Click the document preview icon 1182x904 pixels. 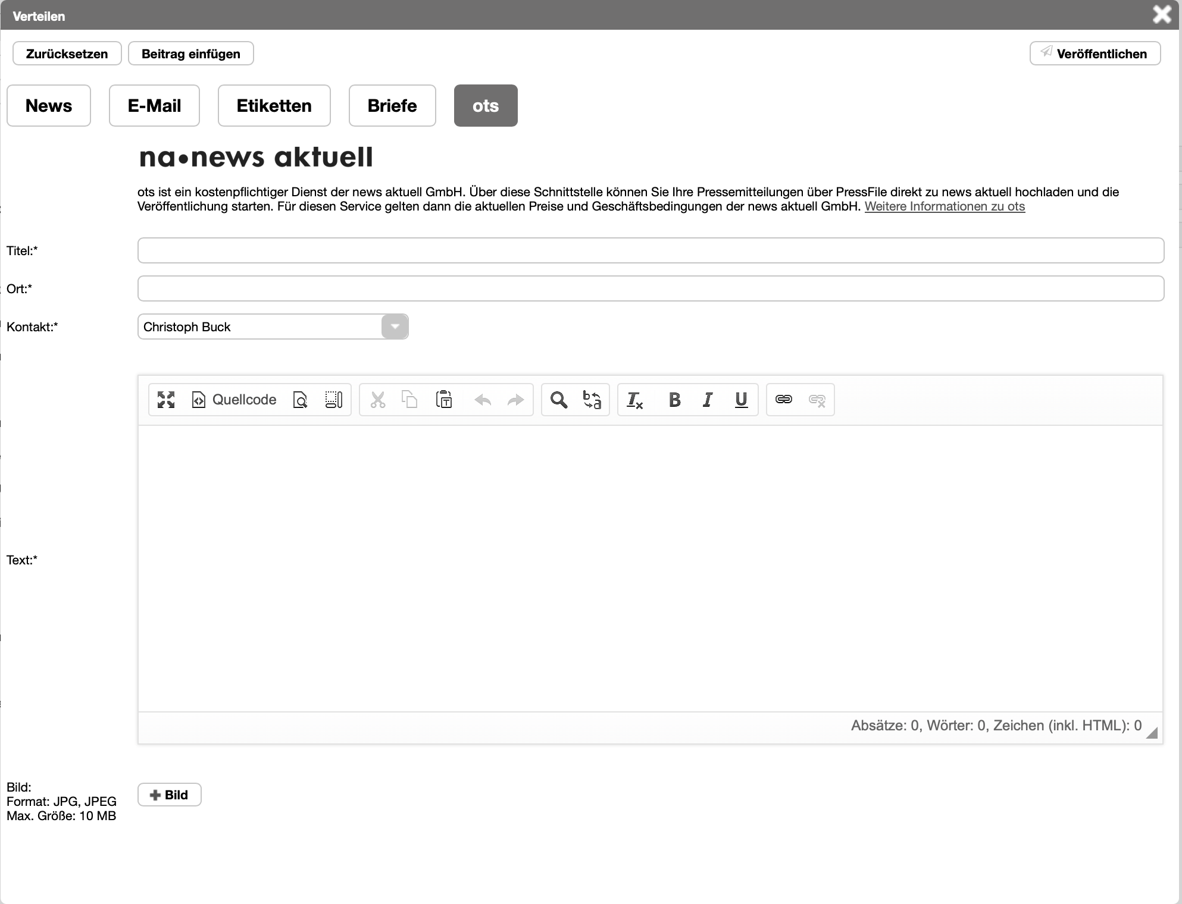(x=301, y=400)
